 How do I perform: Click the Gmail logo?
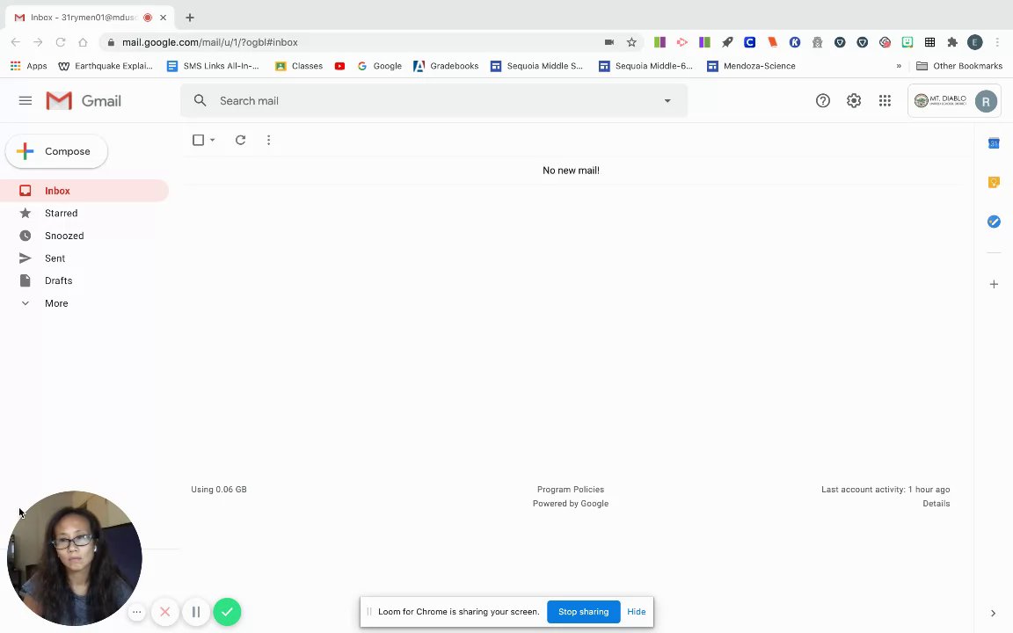point(84,101)
